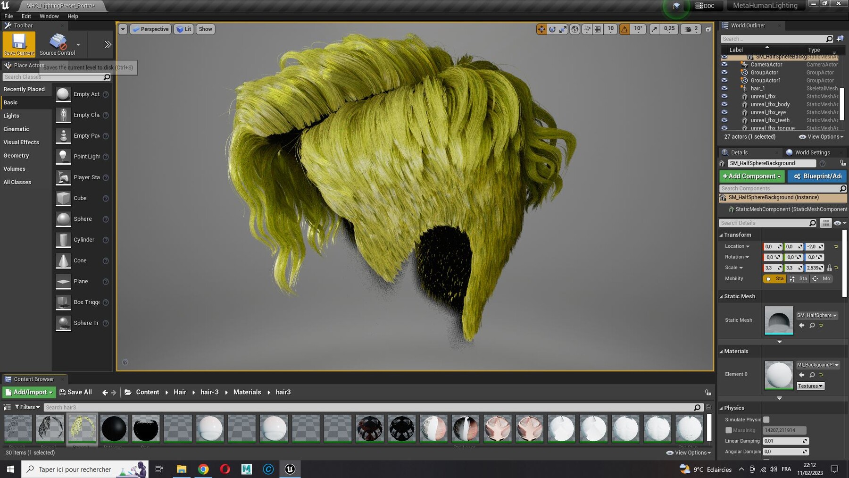
Task: Click the Location X value field
Action: tap(773, 247)
